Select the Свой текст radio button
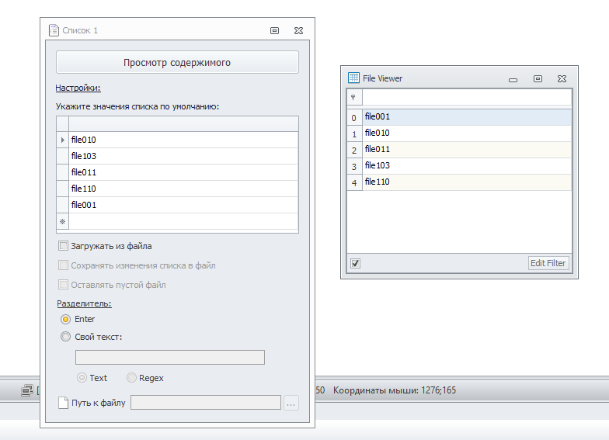The height and width of the screenshot is (440, 609). tap(65, 337)
